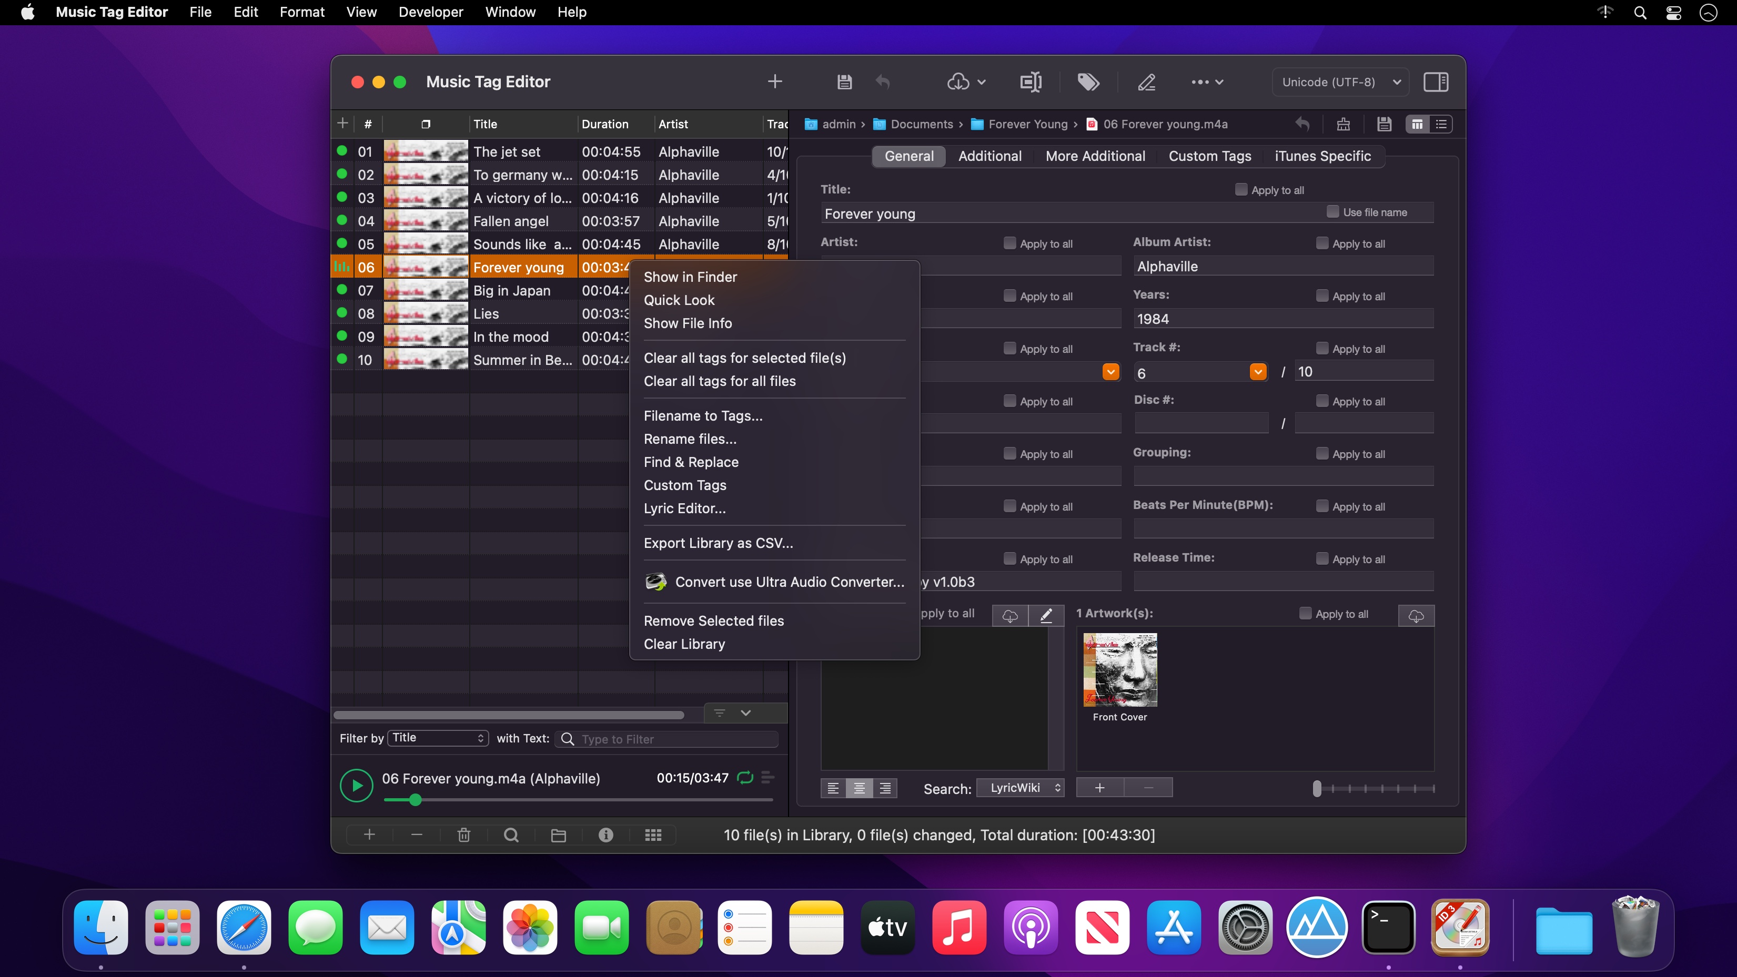Enable Apply to all for Album Artist
The image size is (1737, 977).
[1321, 243]
